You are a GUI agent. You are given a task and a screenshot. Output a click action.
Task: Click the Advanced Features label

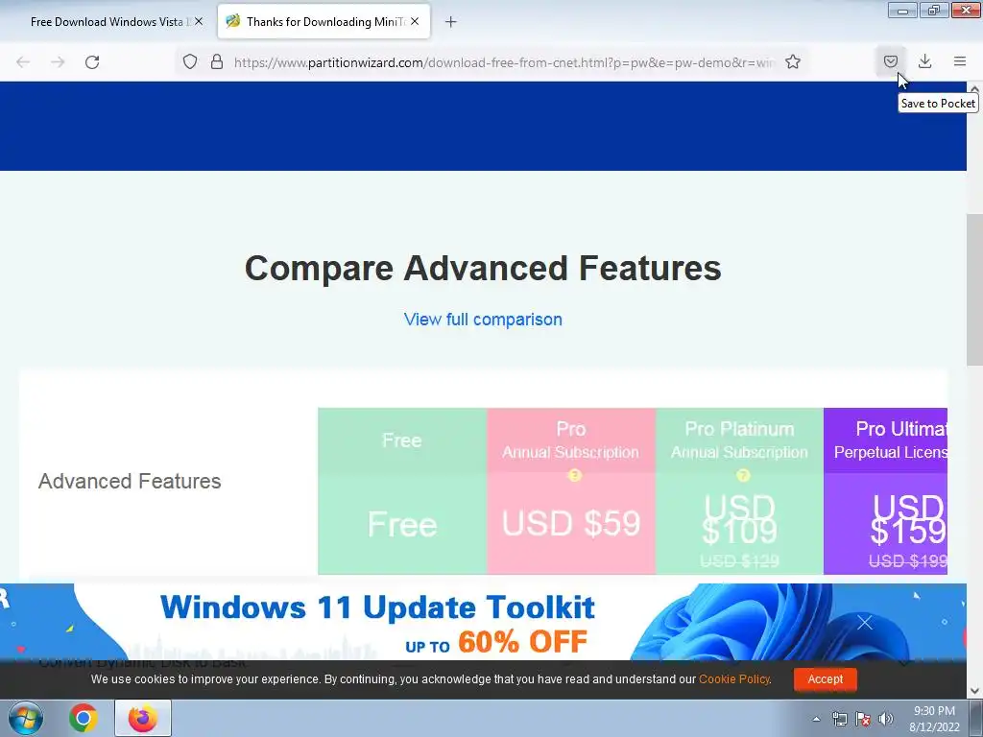click(130, 481)
